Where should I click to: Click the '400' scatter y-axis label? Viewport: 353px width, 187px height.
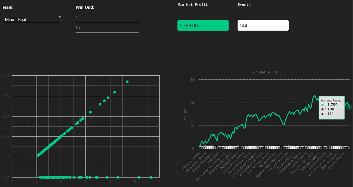point(6,75)
